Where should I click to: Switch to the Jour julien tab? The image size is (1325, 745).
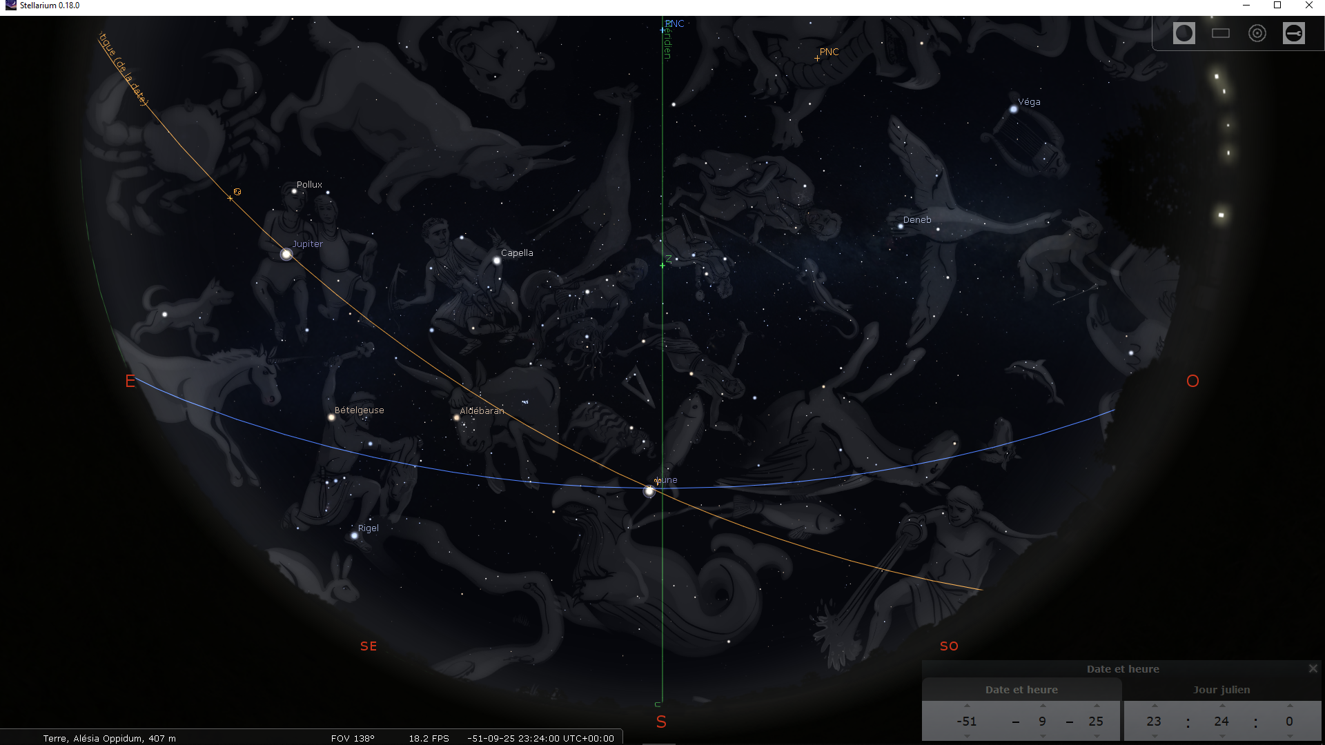click(x=1221, y=689)
